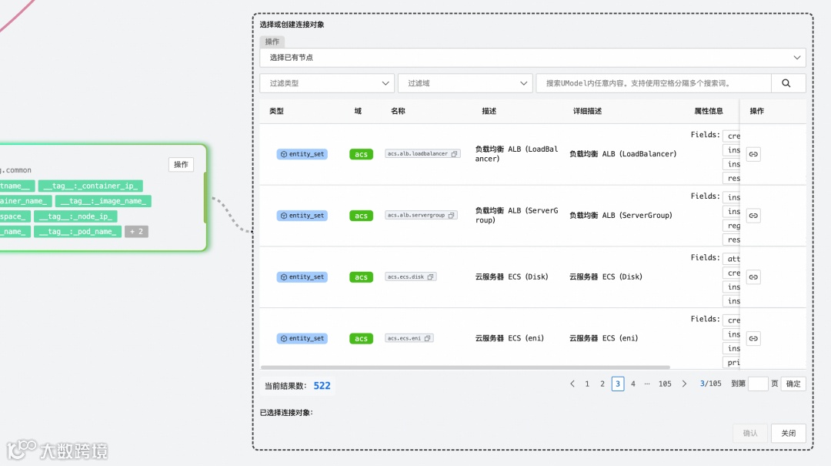Select page 2 in pagination

point(602,384)
